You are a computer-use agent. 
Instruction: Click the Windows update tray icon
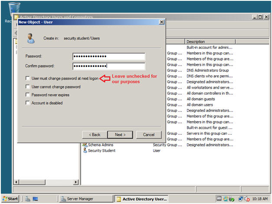pyautogui.click(x=225, y=199)
